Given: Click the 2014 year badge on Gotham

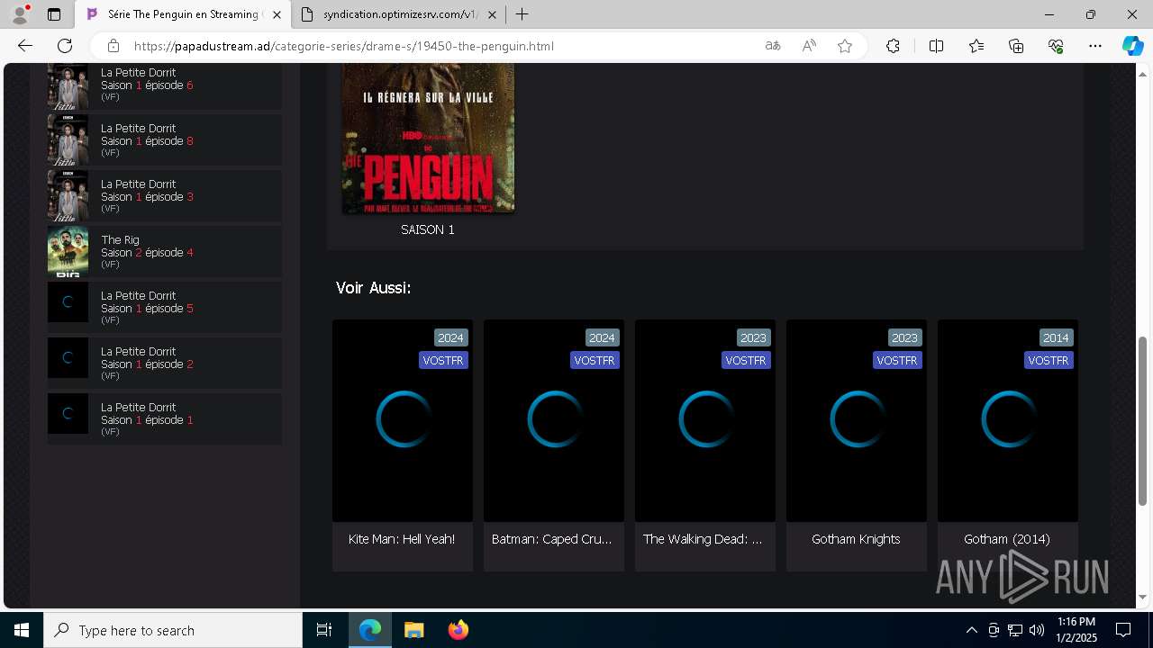Looking at the screenshot, I should [x=1056, y=337].
